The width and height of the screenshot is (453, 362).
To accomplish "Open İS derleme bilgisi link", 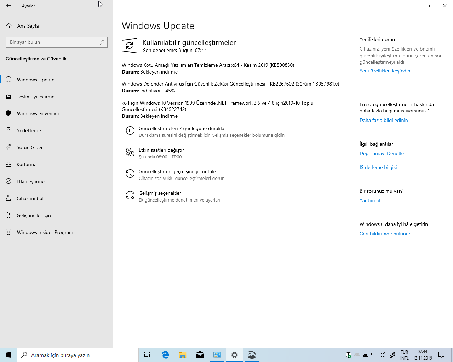I will point(378,167).
